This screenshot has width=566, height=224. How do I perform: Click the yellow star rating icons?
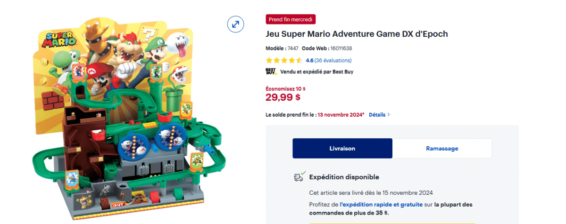point(284,60)
